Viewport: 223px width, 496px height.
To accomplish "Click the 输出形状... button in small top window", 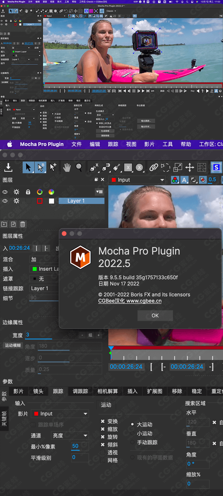I will (x=146, y=127).
